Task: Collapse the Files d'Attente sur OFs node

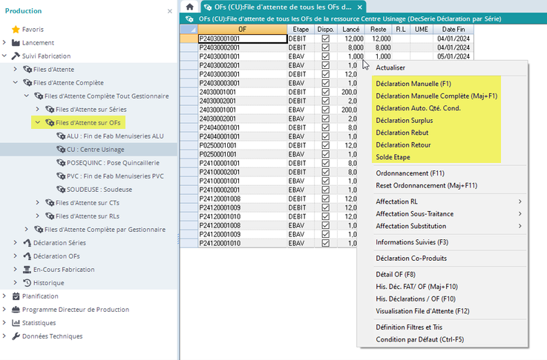Action: coord(38,122)
